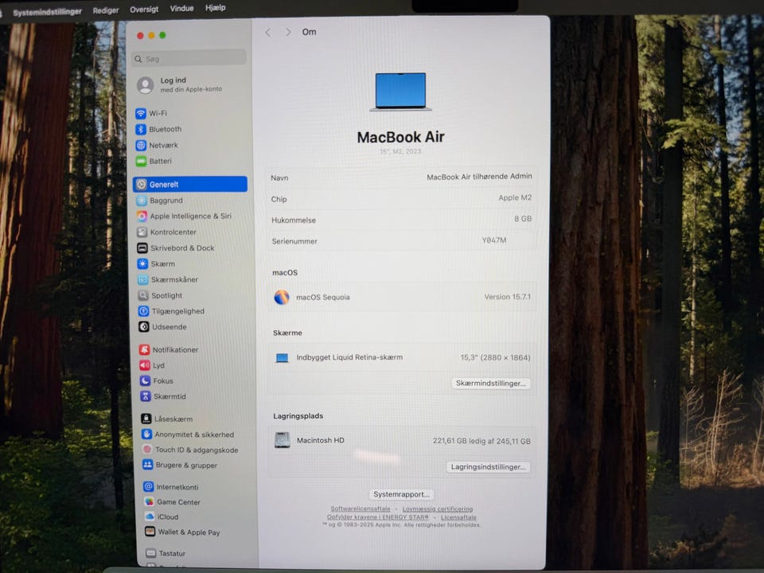This screenshot has width=764, height=573.
Task: Open the Rediger menu
Action: 106,10
